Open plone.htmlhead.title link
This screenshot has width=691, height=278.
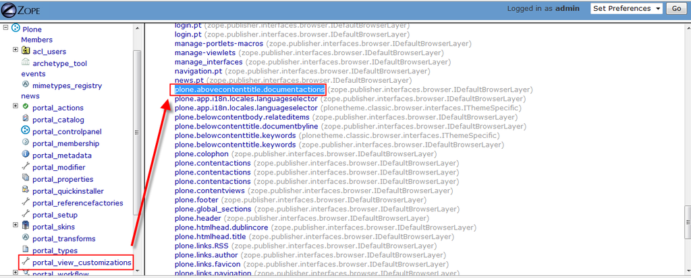211,237
